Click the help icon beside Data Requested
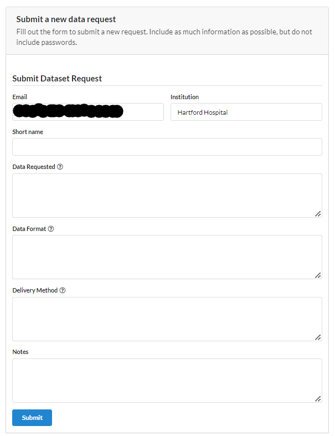Screen dimensions: 335x436 pos(60,167)
